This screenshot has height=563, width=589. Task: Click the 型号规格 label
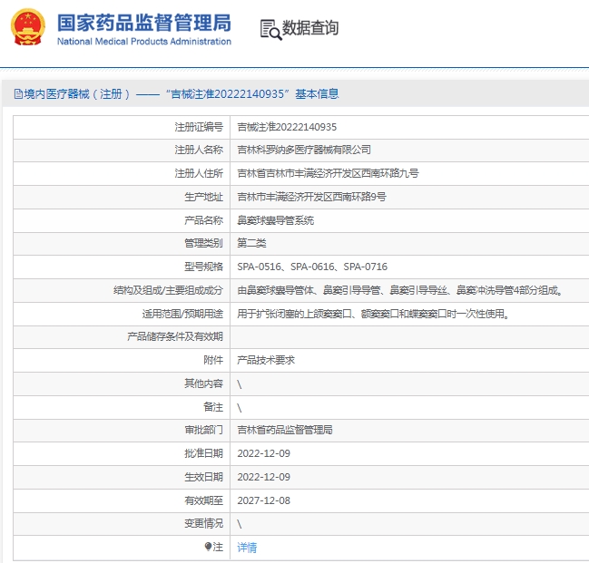(203, 267)
